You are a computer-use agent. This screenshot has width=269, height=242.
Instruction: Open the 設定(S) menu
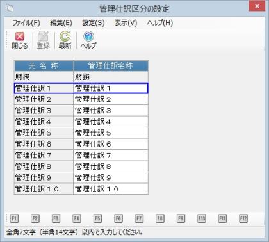[94, 22]
